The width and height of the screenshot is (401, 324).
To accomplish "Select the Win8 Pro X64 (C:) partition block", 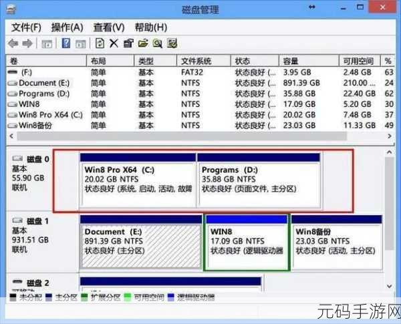I will pos(138,181).
